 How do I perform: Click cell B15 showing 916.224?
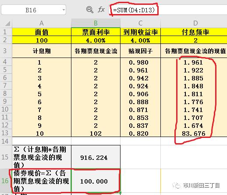pyautogui.click(x=96, y=157)
